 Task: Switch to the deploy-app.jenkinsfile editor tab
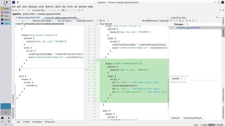(x=29, y=17)
